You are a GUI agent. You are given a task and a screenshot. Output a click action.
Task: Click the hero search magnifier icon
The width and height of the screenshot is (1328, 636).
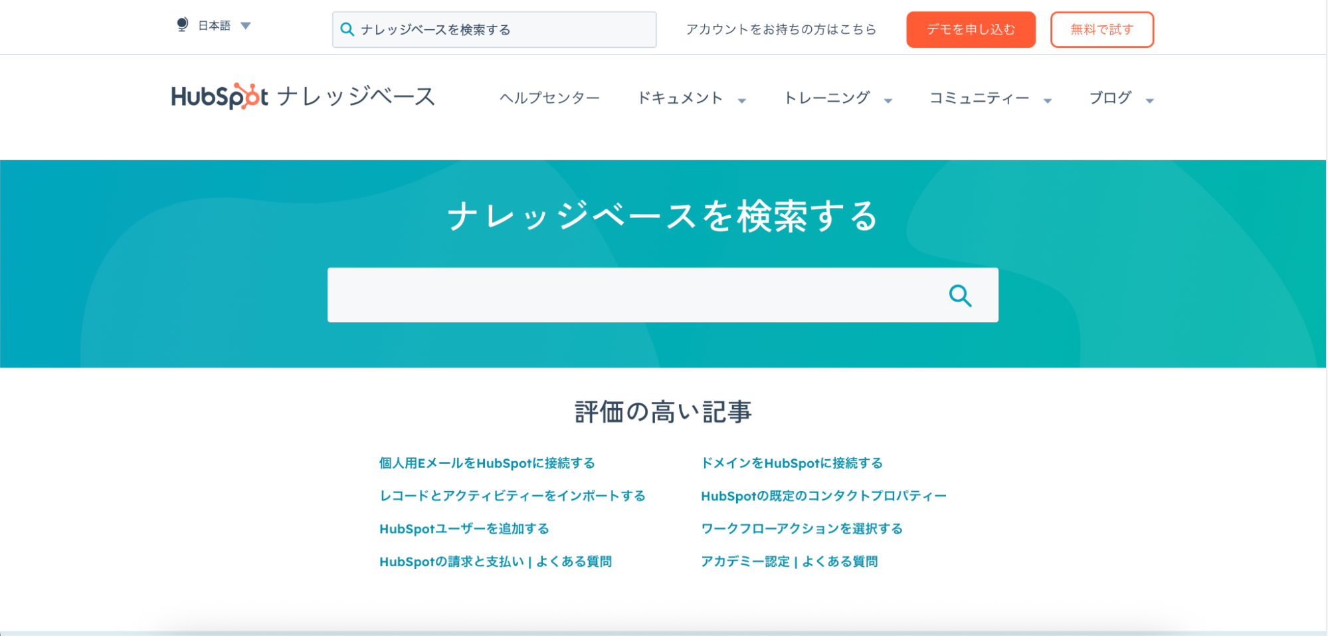click(961, 296)
